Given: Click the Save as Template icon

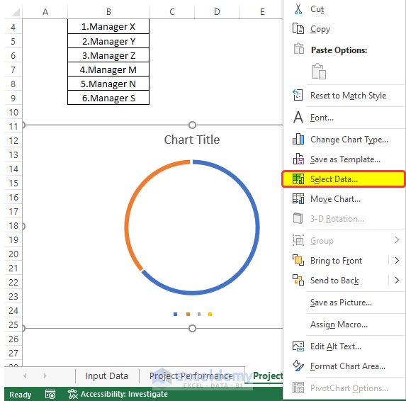Looking at the screenshot, I should pyautogui.click(x=298, y=159).
